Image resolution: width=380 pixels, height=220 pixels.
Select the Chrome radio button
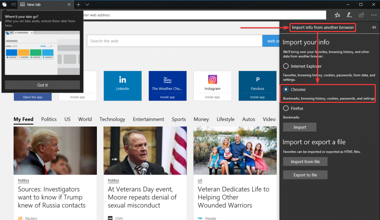(x=286, y=89)
